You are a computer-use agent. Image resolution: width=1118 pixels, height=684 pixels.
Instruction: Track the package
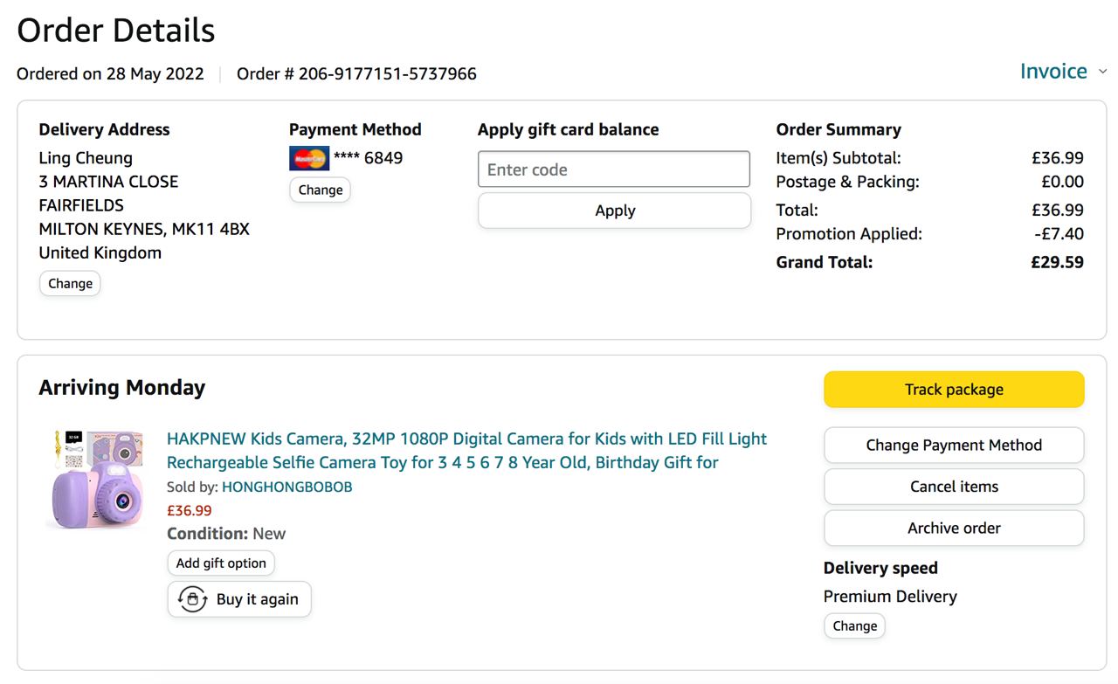click(954, 390)
